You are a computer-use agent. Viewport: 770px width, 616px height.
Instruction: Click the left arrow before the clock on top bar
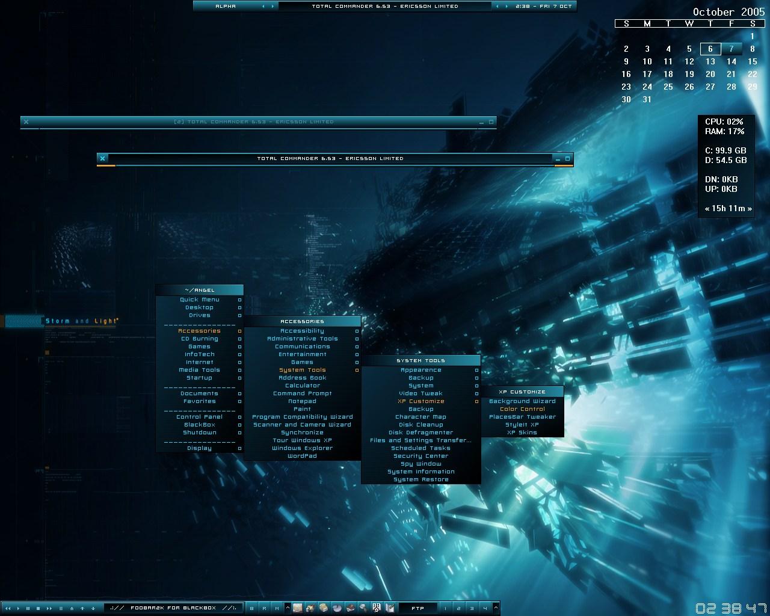point(497,6)
